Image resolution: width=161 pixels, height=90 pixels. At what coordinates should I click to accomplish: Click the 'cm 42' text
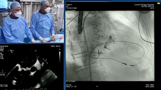point(69,85)
